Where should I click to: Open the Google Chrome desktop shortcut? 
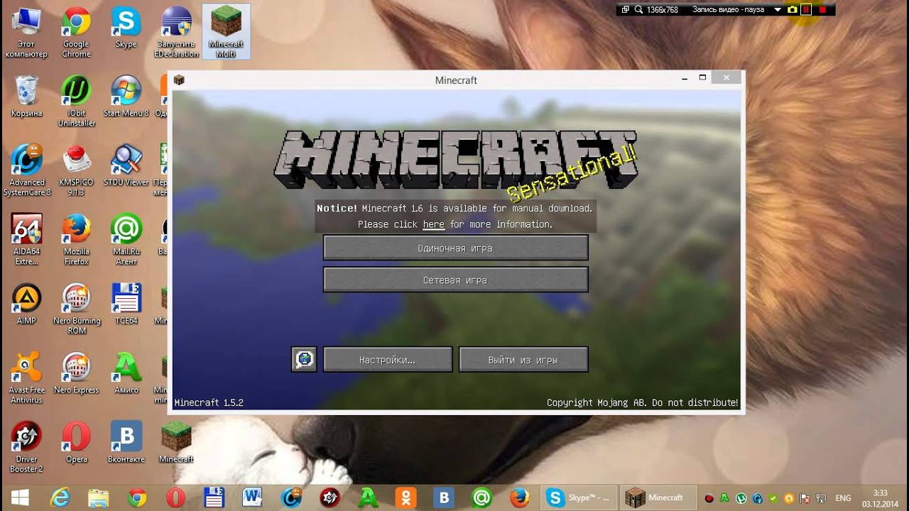pos(76,33)
